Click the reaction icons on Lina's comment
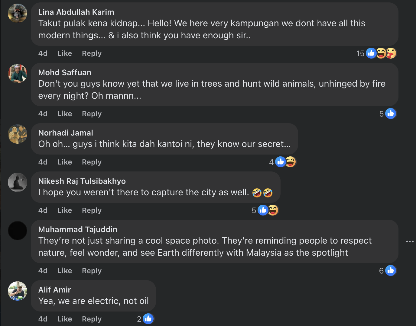 (x=381, y=53)
